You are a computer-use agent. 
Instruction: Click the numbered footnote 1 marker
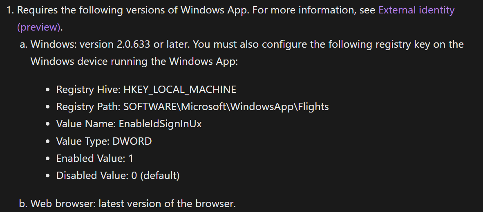click(x=10, y=10)
